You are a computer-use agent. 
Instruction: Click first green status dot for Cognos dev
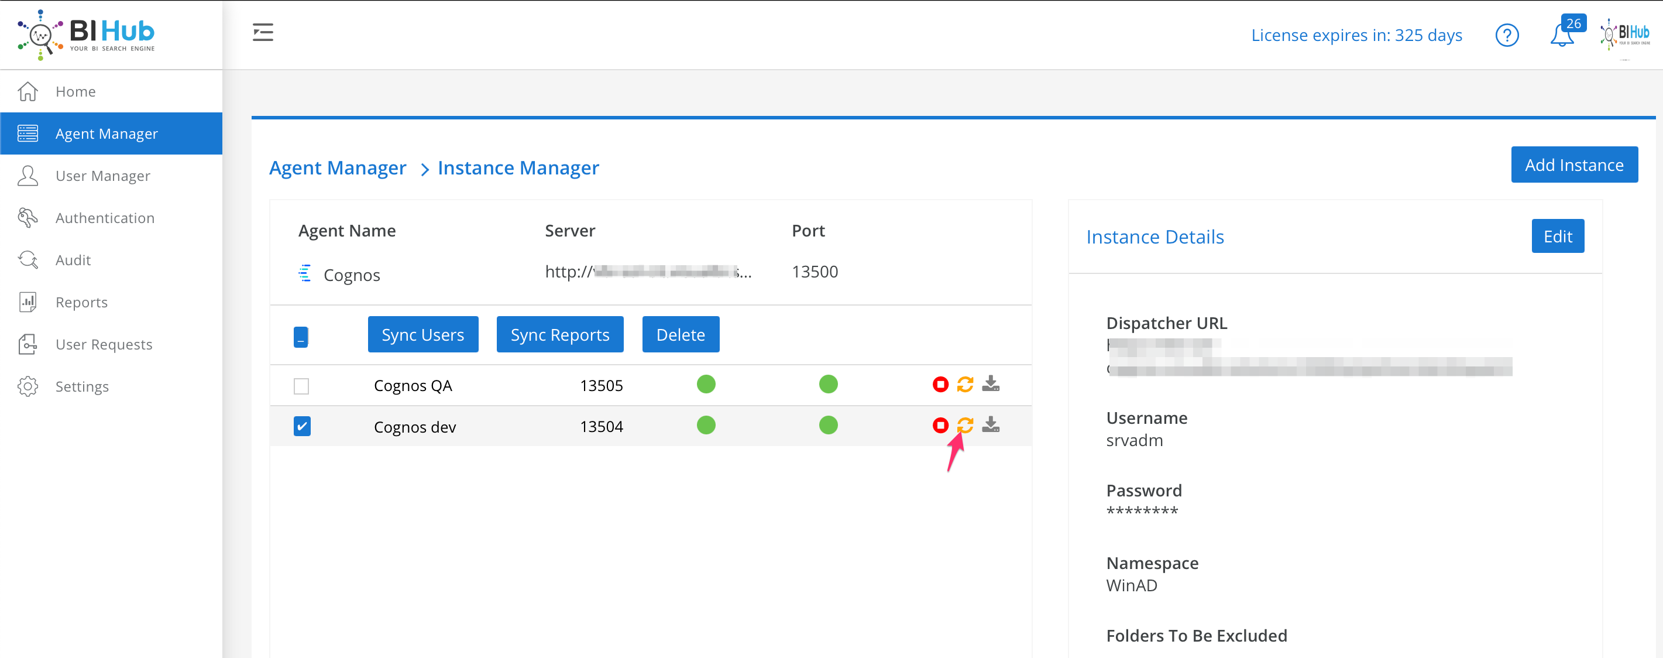(706, 425)
